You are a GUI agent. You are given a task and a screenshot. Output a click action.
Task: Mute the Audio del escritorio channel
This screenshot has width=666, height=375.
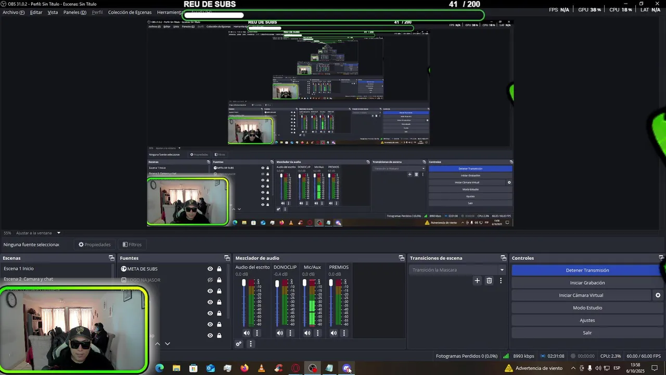tap(247, 333)
